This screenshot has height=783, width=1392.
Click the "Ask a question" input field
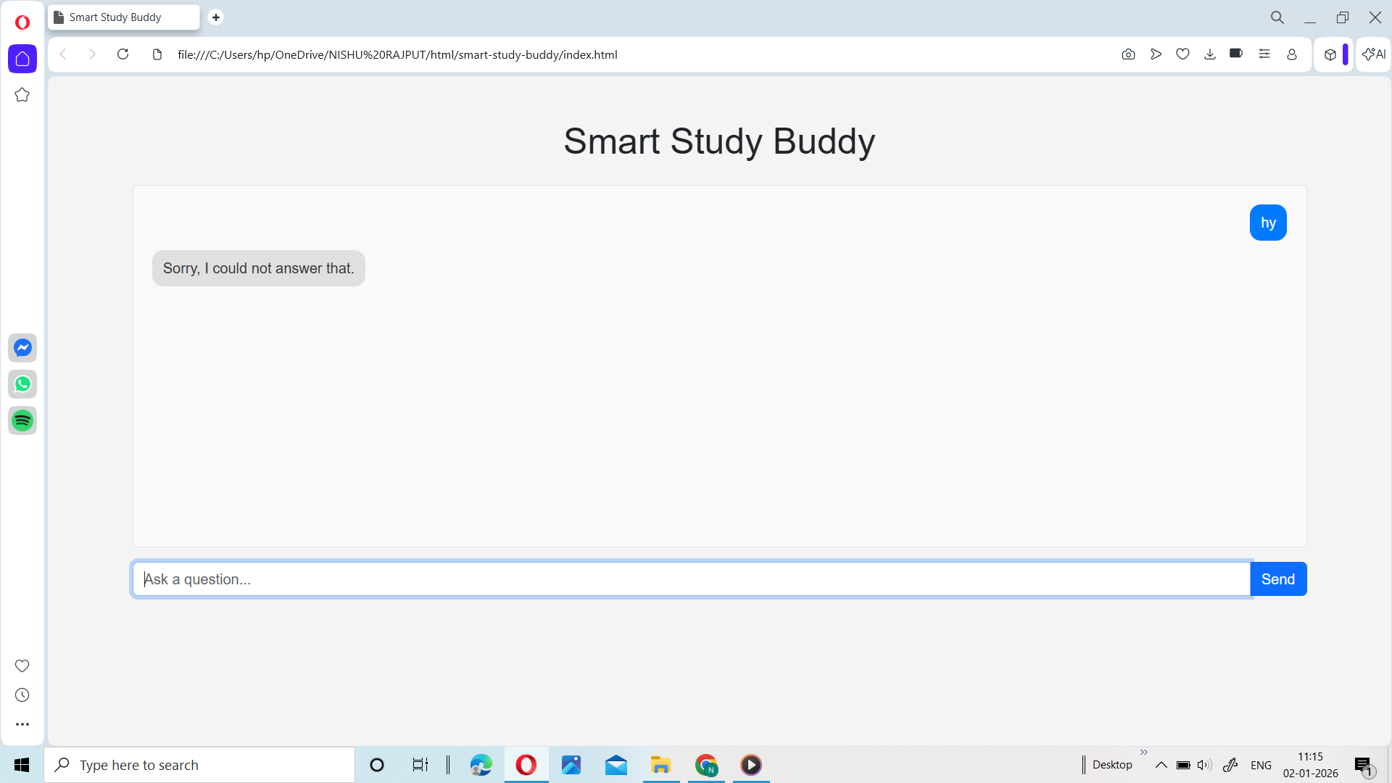pos(691,579)
